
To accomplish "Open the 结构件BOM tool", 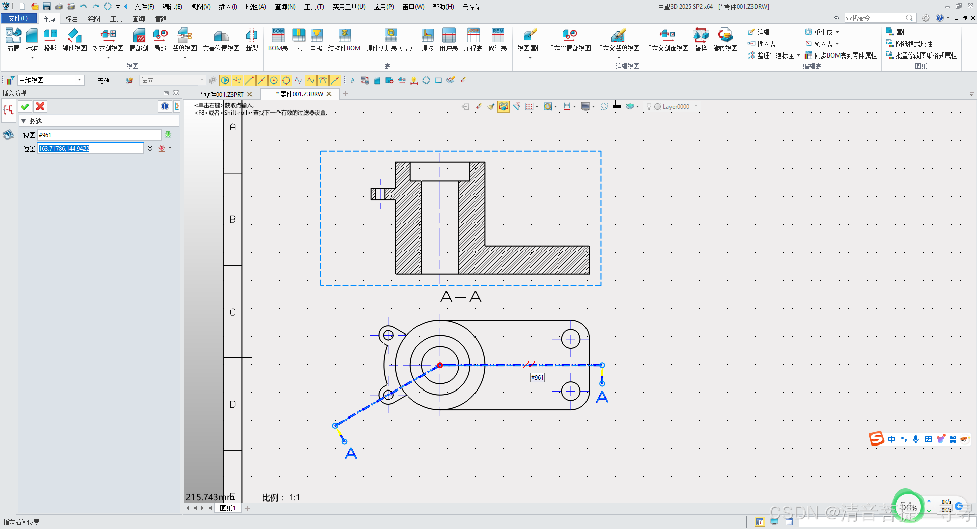I will (x=344, y=40).
